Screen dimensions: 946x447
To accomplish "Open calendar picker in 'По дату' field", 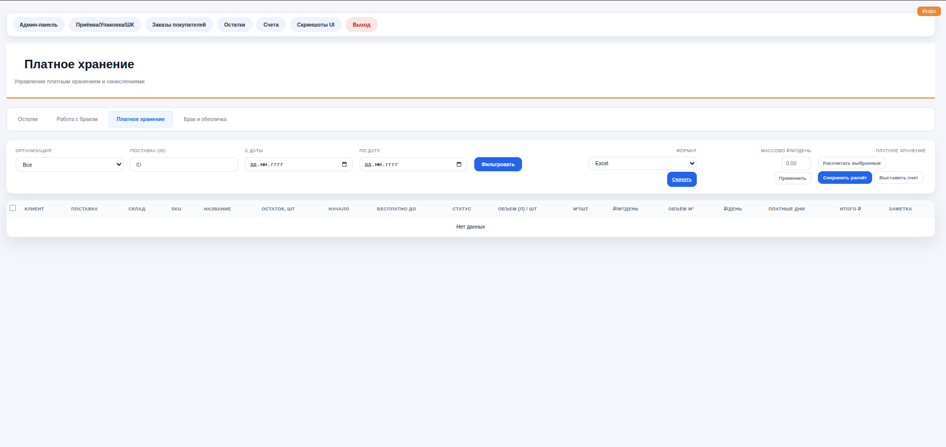I will tap(459, 165).
